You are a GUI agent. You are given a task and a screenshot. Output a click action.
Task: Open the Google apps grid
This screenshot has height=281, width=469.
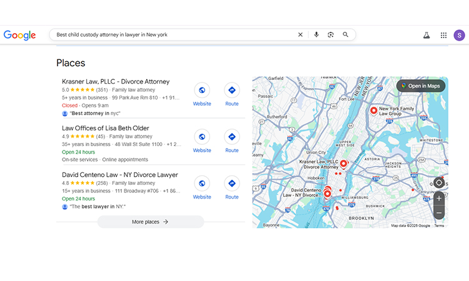coord(443,36)
